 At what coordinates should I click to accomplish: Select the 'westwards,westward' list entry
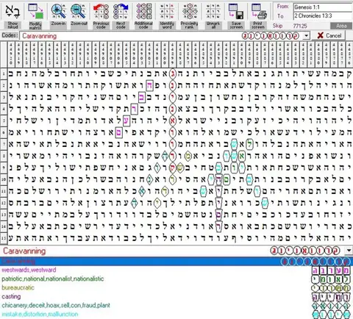click(x=29, y=270)
